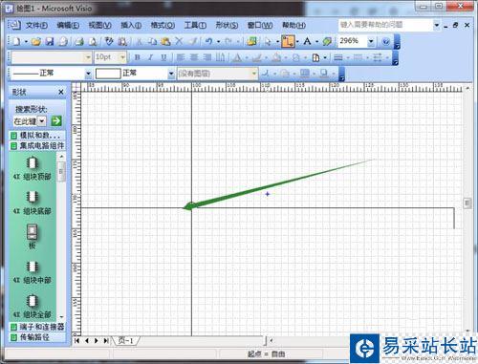Open the 帮助 menu

click(x=293, y=25)
